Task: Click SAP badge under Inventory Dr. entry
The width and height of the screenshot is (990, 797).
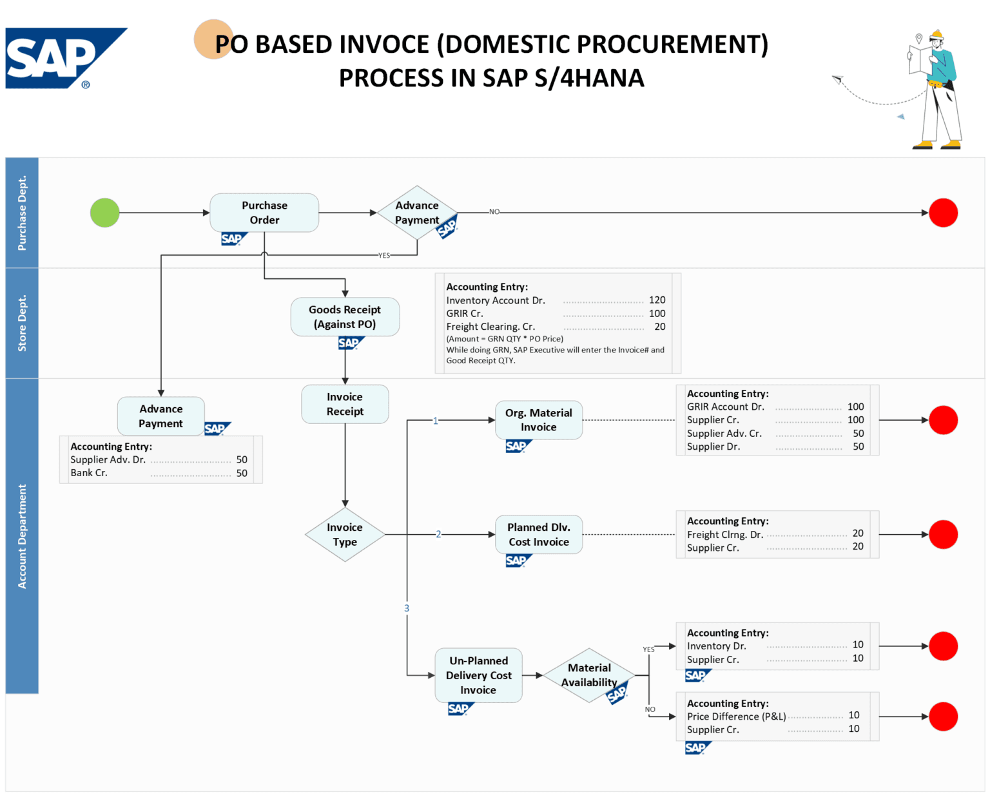Action: [x=698, y=675]
